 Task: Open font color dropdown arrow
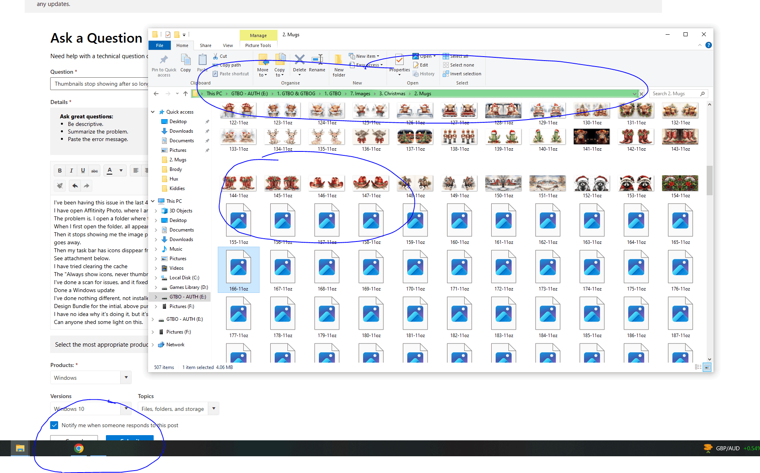pos(121,171)
